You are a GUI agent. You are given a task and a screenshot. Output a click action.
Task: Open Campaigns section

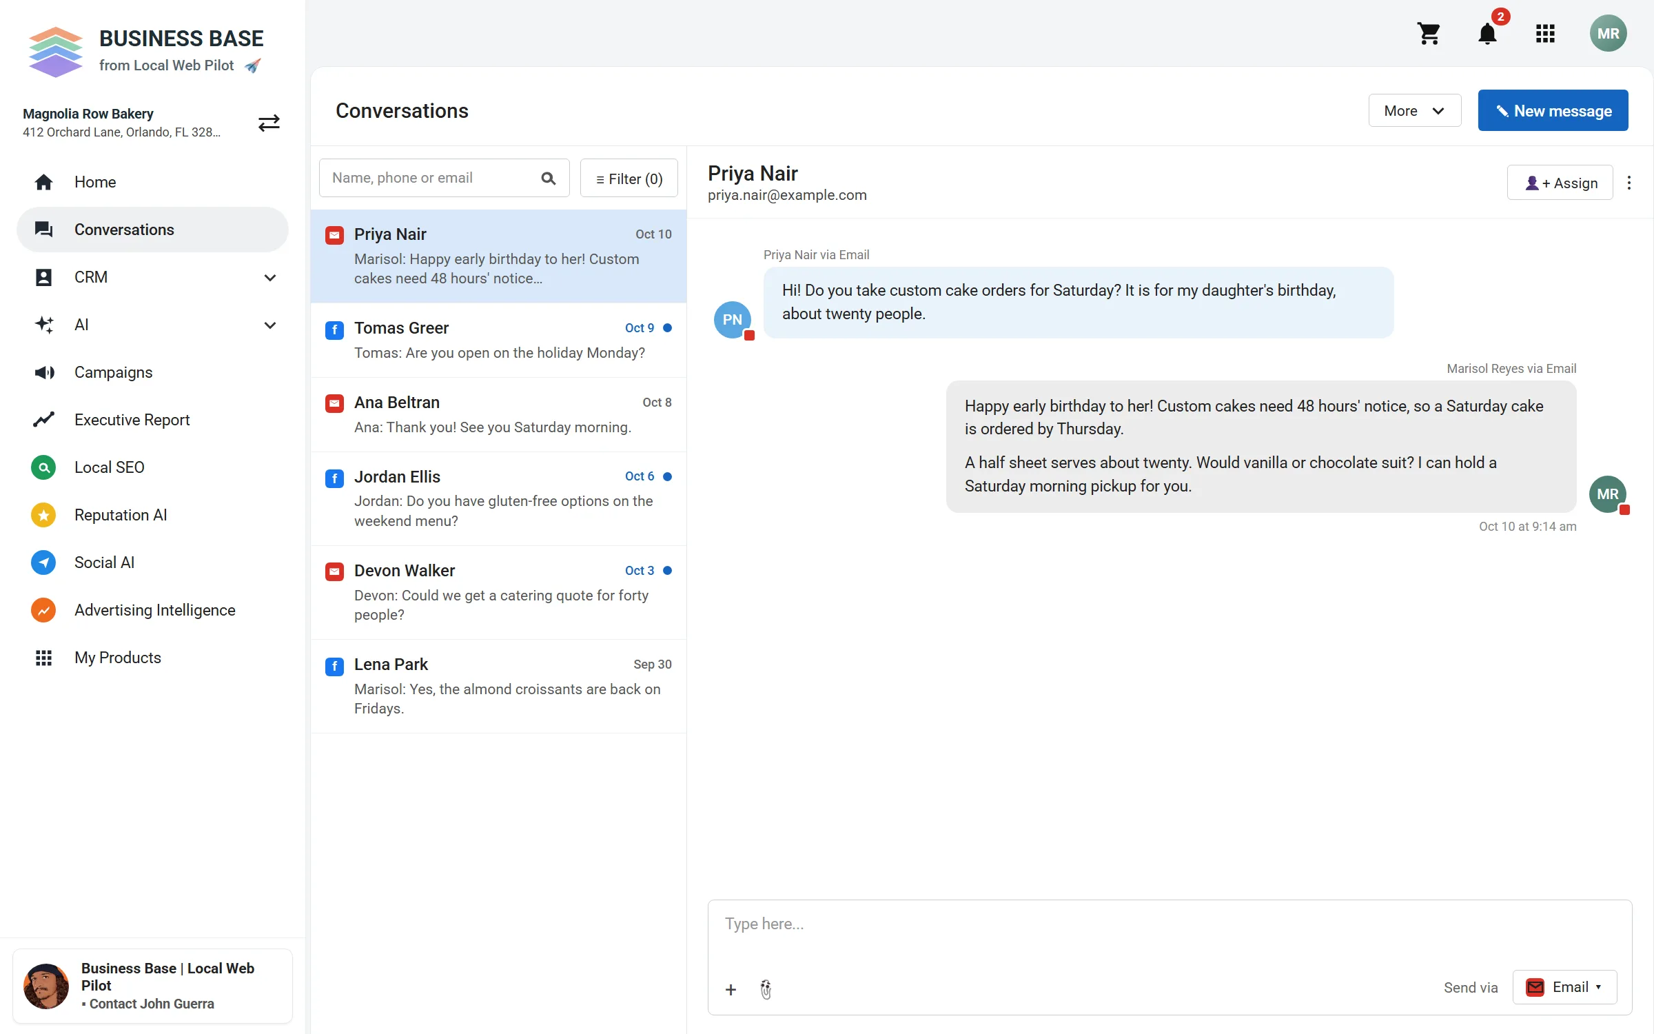[x=152, y=372]
